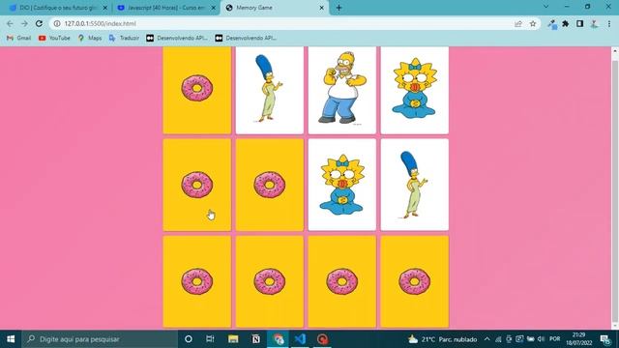This screenshot has width=619, height=348.
Task: Select the Marge card in the top row
Action: click(270, 90)
